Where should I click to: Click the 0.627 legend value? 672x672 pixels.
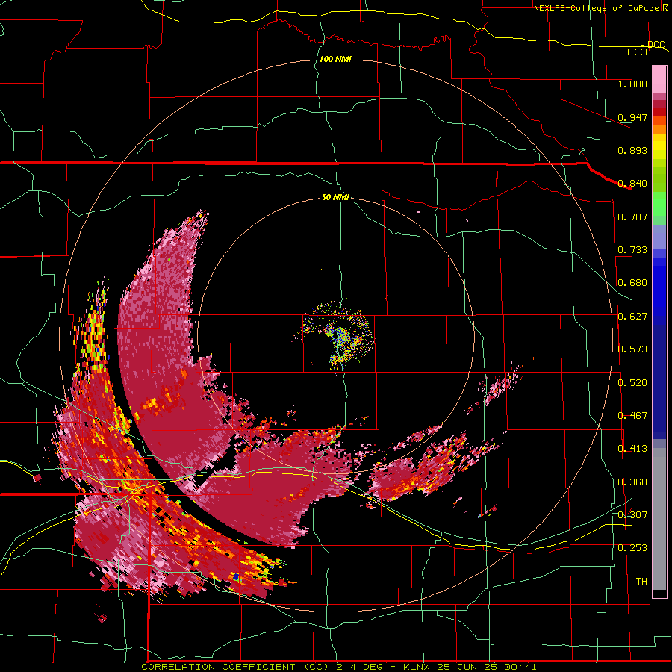[632, 317]
